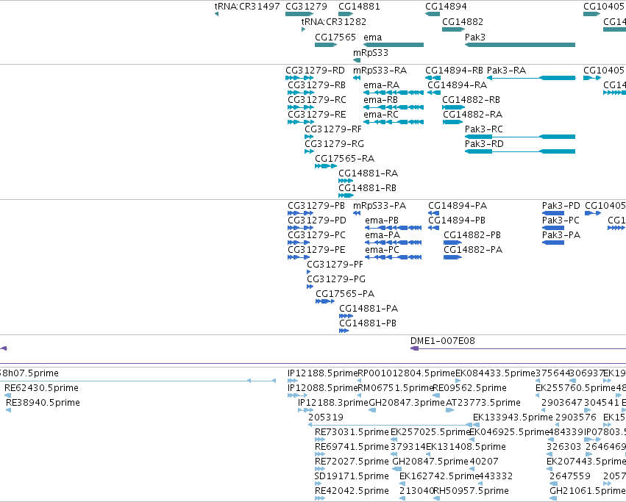Click the Pak3-RD transcript
626x502 pixels.
tap(520, 151)
